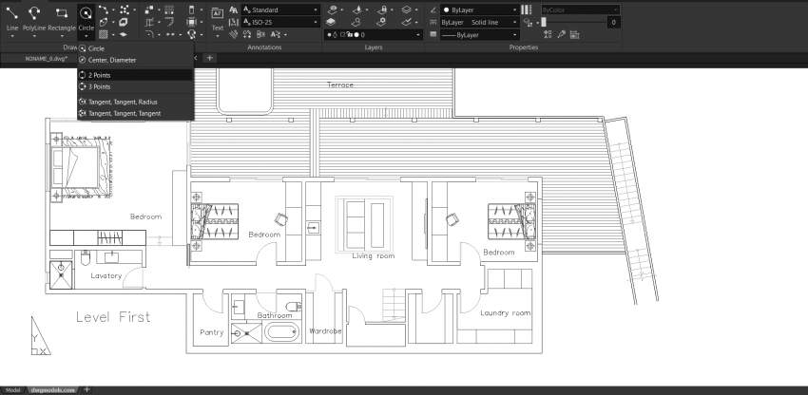Choose Tangent, Tangent, Tangent option
The width and height of the screenshot is (808, 395).
point(136,113)
